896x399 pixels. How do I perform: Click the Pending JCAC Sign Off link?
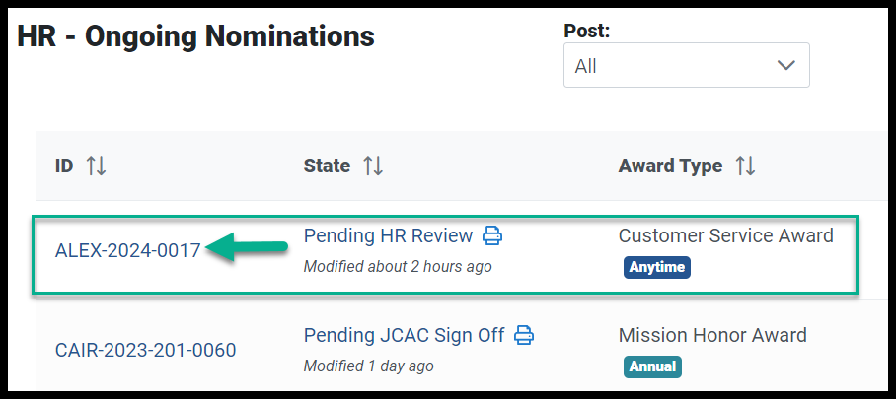pyautogui.click(x=404, y=335)
